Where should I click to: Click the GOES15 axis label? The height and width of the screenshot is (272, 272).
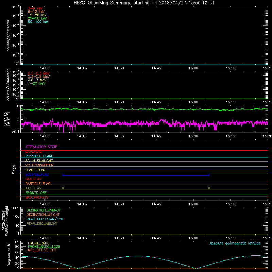pos(6,119)
